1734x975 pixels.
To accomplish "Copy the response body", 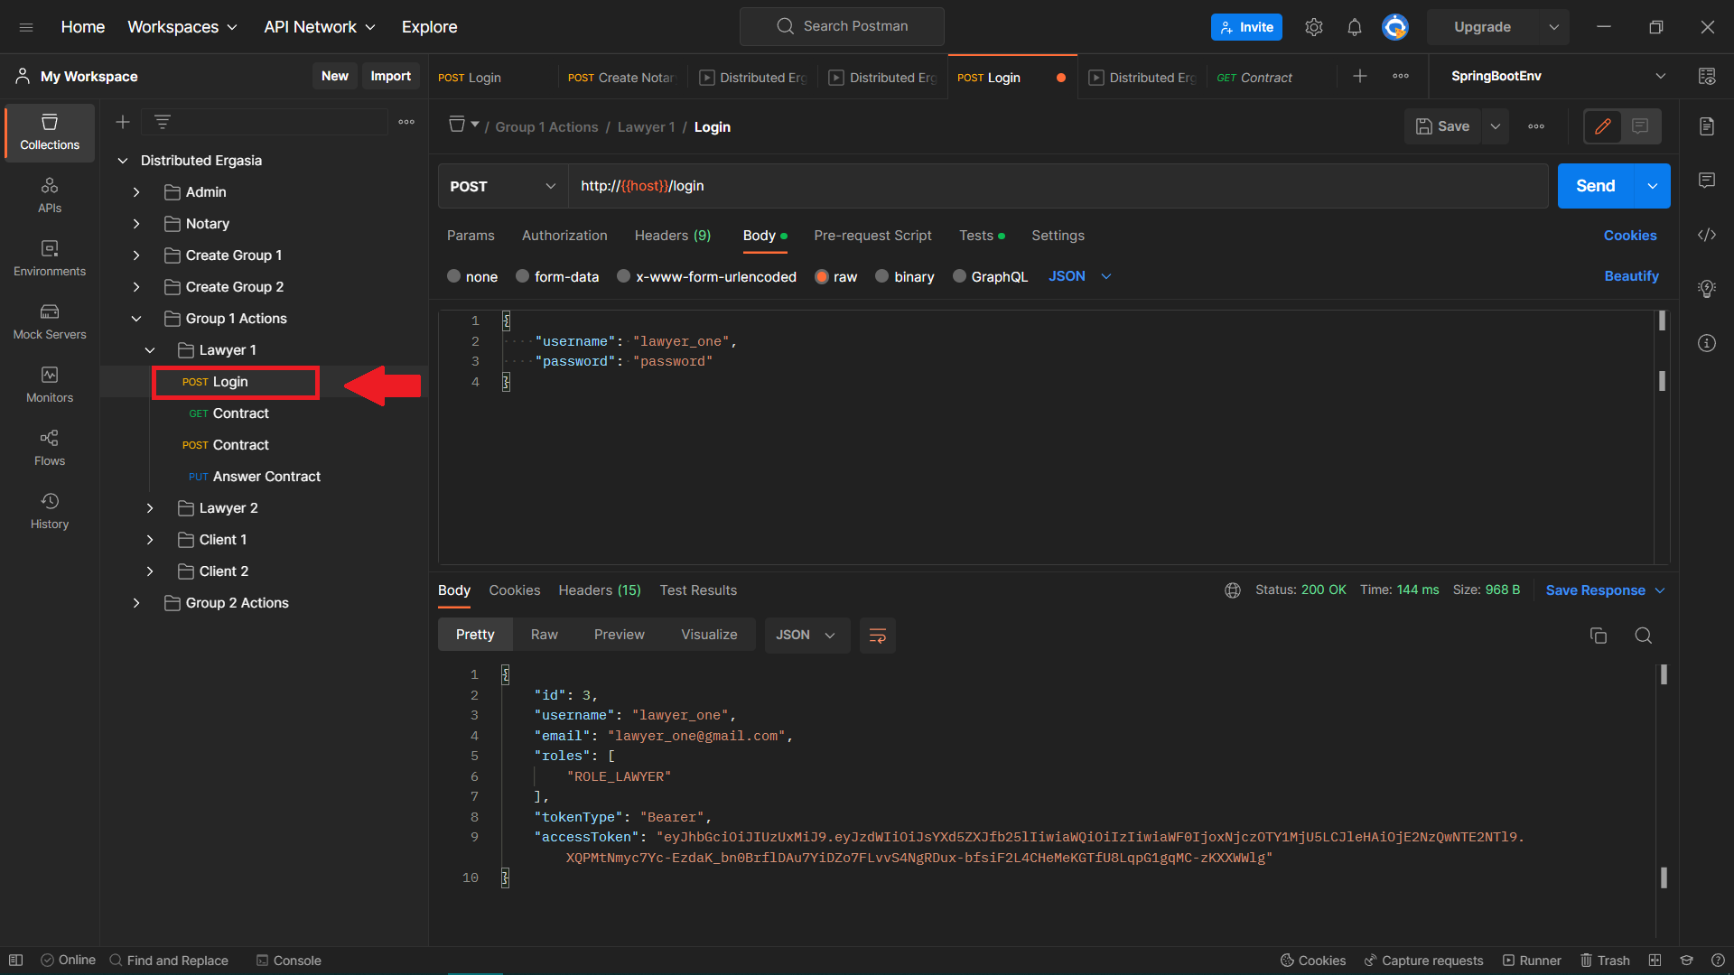I will point(1599,636).
